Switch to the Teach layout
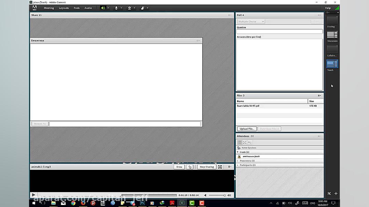The height and width of the screenshot is (207, 369). pos(331,63)
